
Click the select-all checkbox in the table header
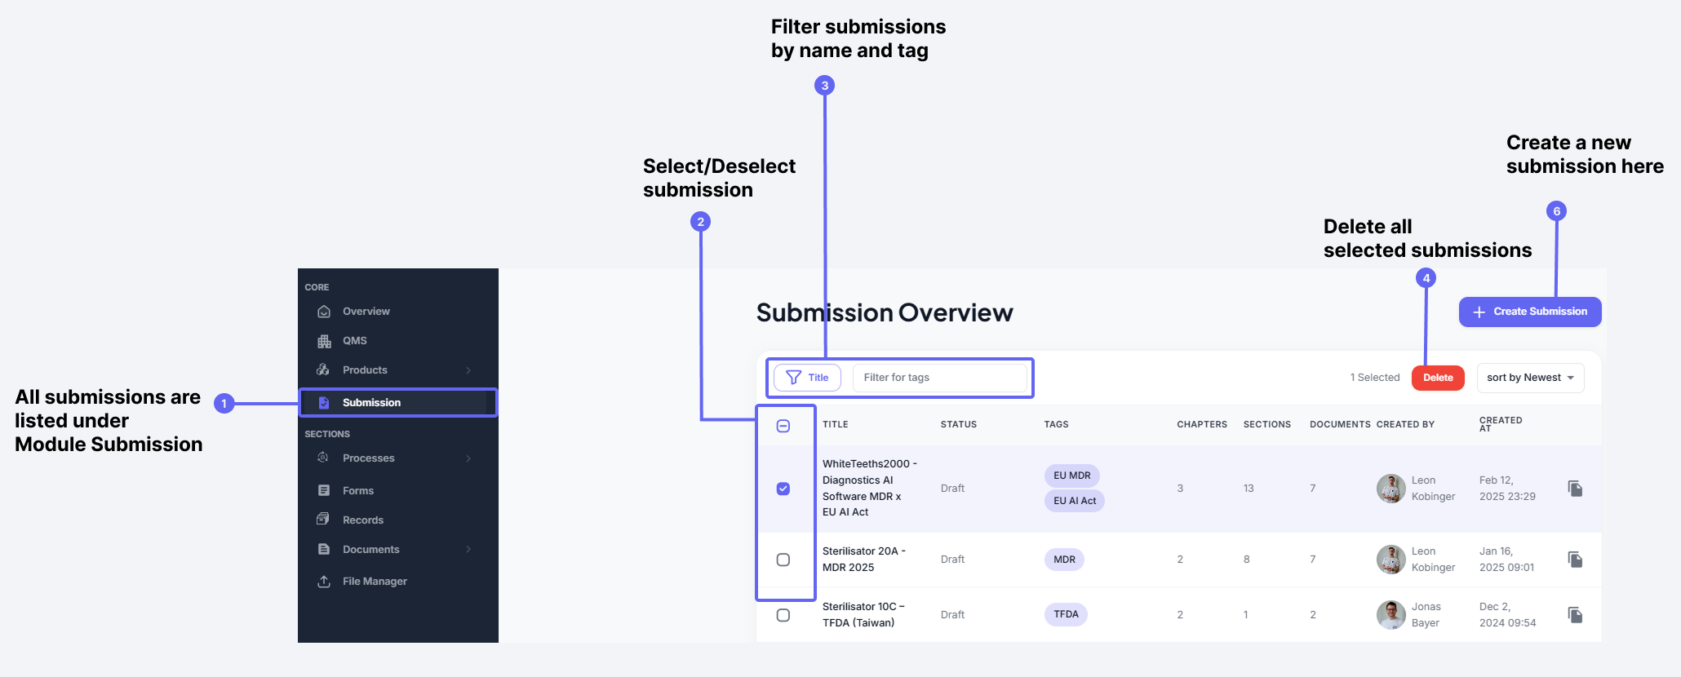[x=783, y=425]
